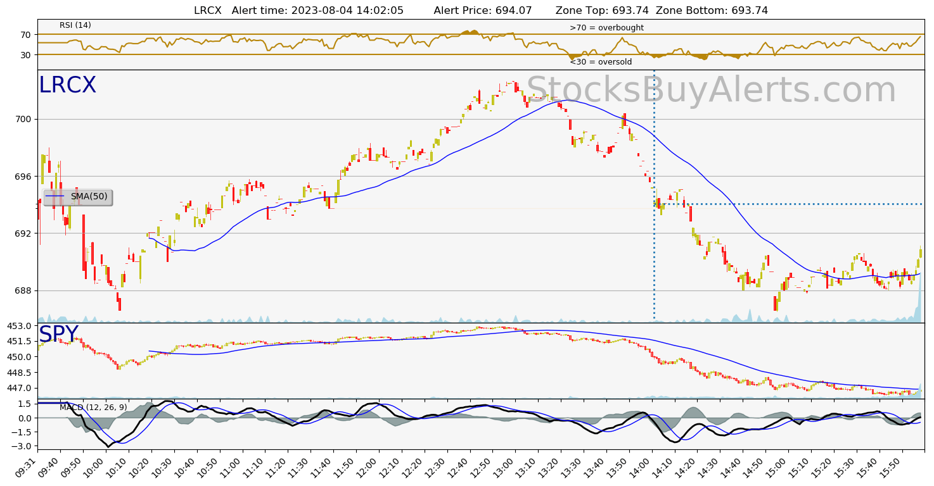Viewport: 934px width, 486px height.
Task: Click the RSI 30 axis label
Action: pos(25,54)
